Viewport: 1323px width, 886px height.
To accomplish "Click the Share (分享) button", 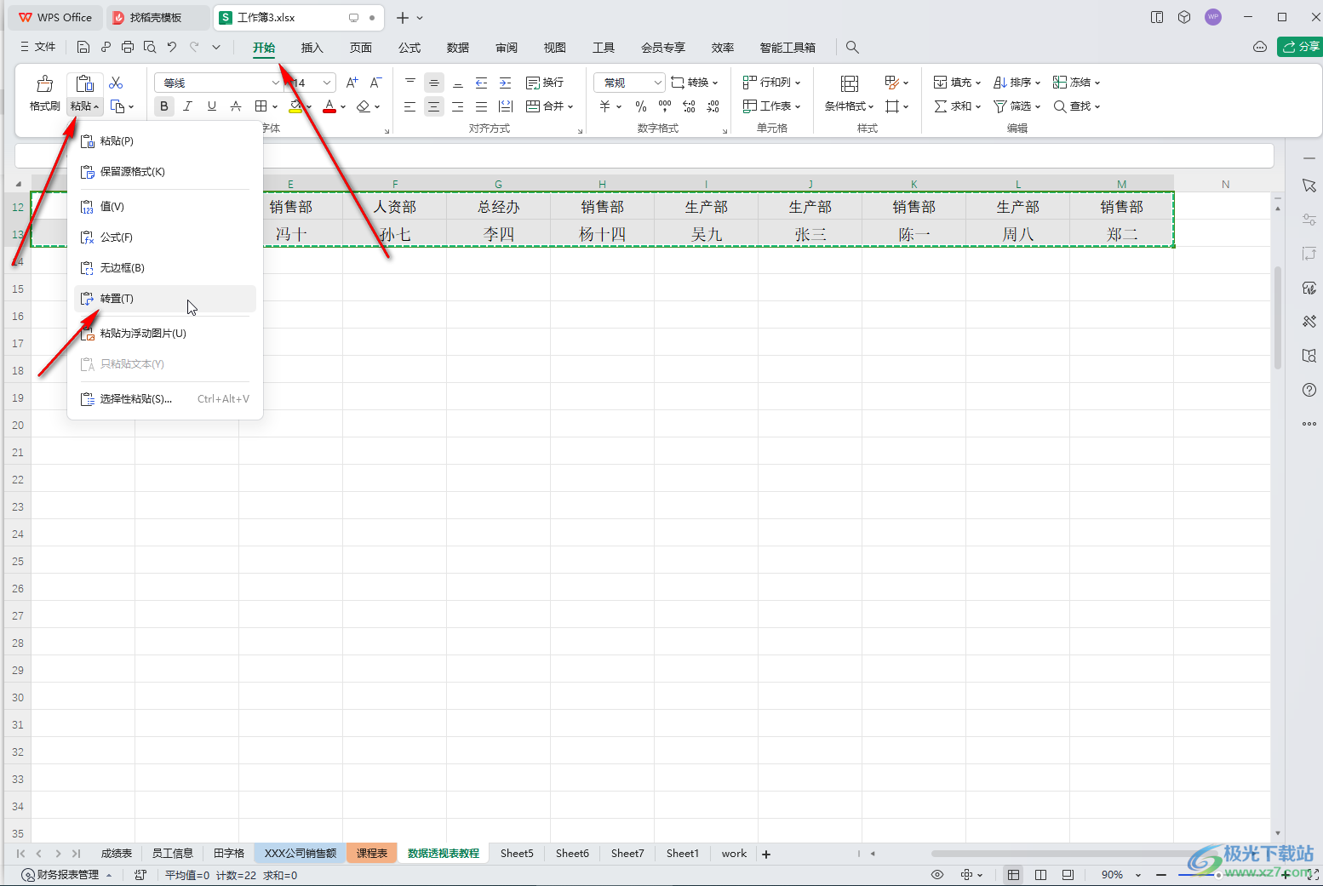I will [x=1301, y=47].
